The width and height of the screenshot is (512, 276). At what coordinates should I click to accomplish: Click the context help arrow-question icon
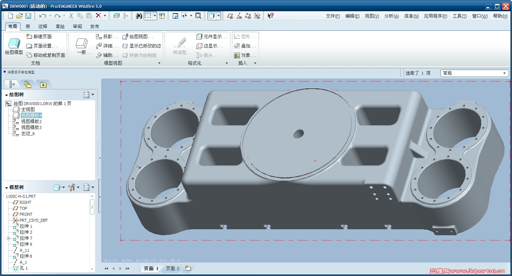click(271, 16)
